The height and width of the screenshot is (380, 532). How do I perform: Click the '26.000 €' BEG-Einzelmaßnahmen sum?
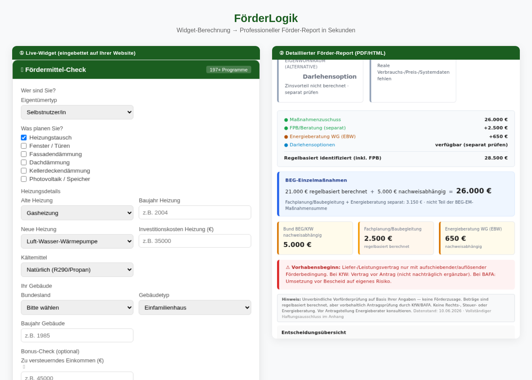(473, 191)
